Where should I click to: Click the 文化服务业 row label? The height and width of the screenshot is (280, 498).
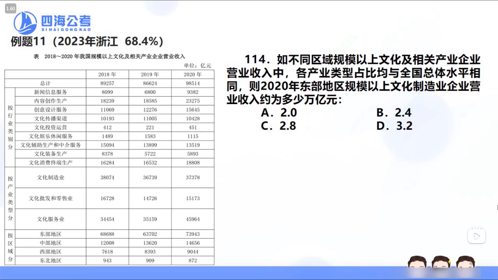click(x=50, y=219)
